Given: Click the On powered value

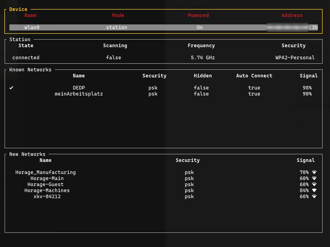Looking at the screenshot, I should 200,28.
